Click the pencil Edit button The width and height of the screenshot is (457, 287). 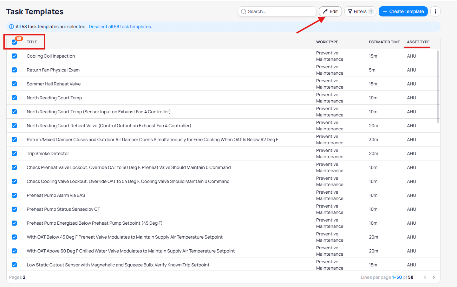(330, 11)
